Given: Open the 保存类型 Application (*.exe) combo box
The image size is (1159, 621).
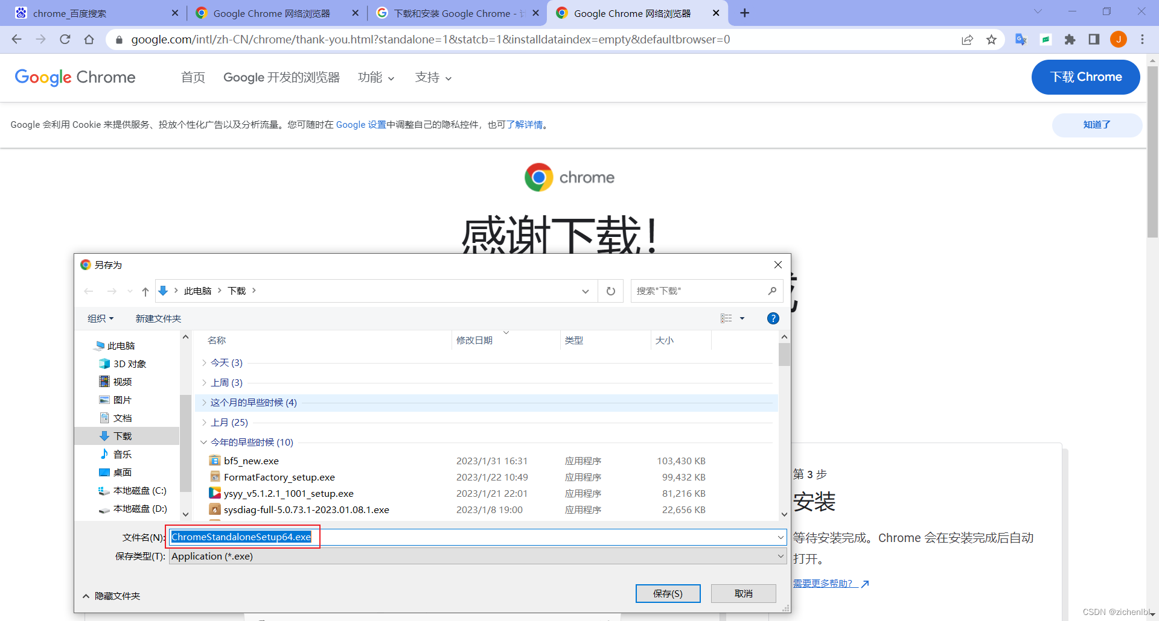Looking at the screenshot, I should pos(478,556).
